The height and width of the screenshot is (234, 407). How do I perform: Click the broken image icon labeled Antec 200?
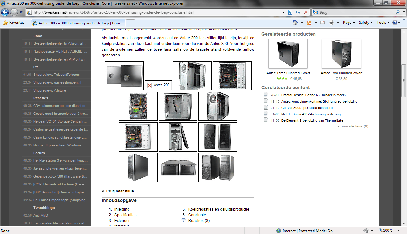click(149, 85)
